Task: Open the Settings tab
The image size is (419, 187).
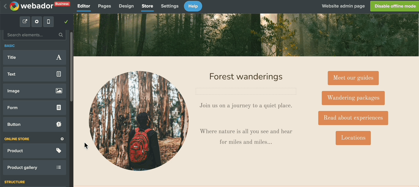Action: point(170,6)
